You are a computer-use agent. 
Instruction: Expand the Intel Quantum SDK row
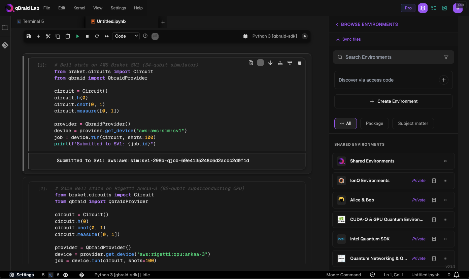pyautogui.click(x=445, y=239)
